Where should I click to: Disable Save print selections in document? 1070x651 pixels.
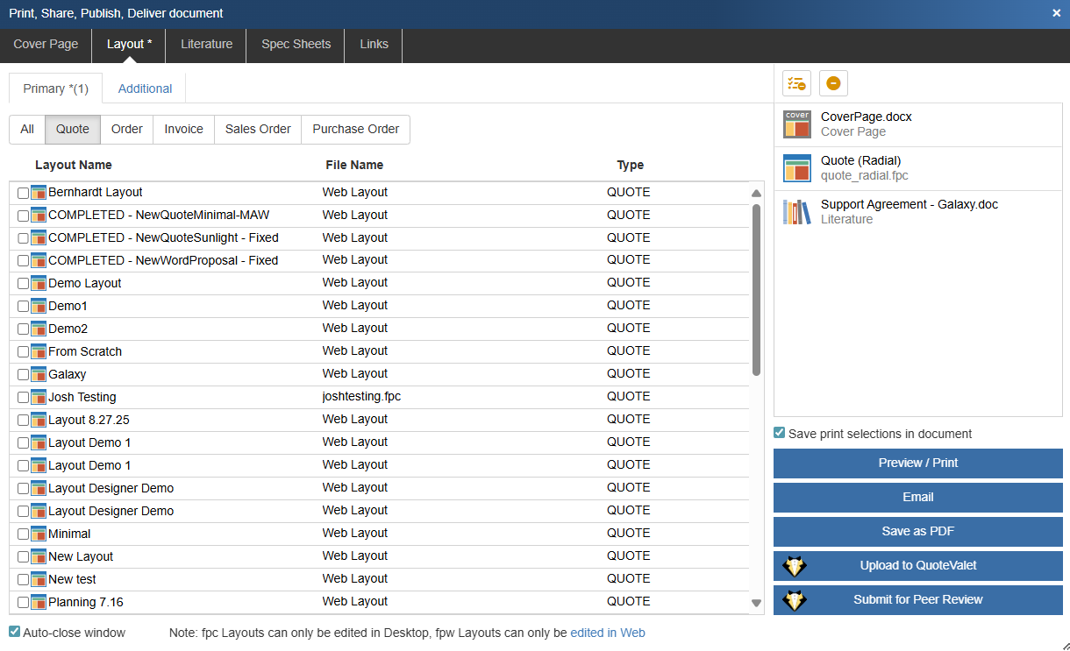[779, 433]
